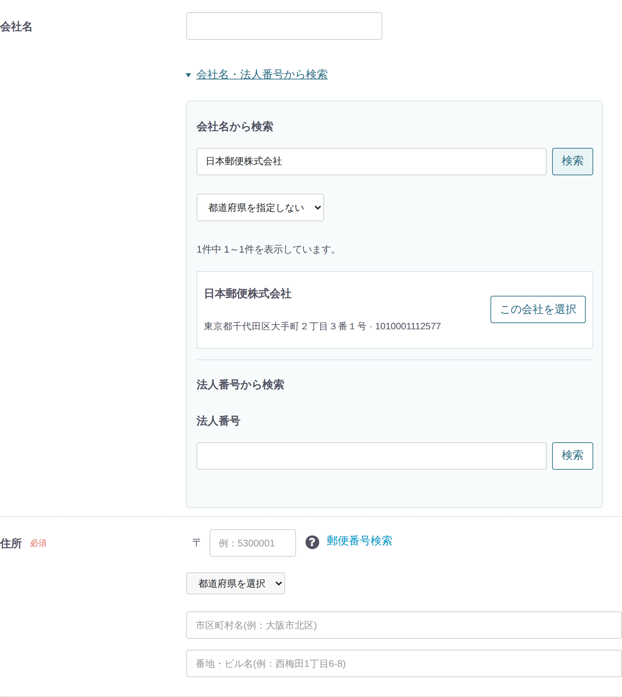
Task: Click the 必須 required label next to 住所
Action: pyautogui.click(x=38, y=543)
